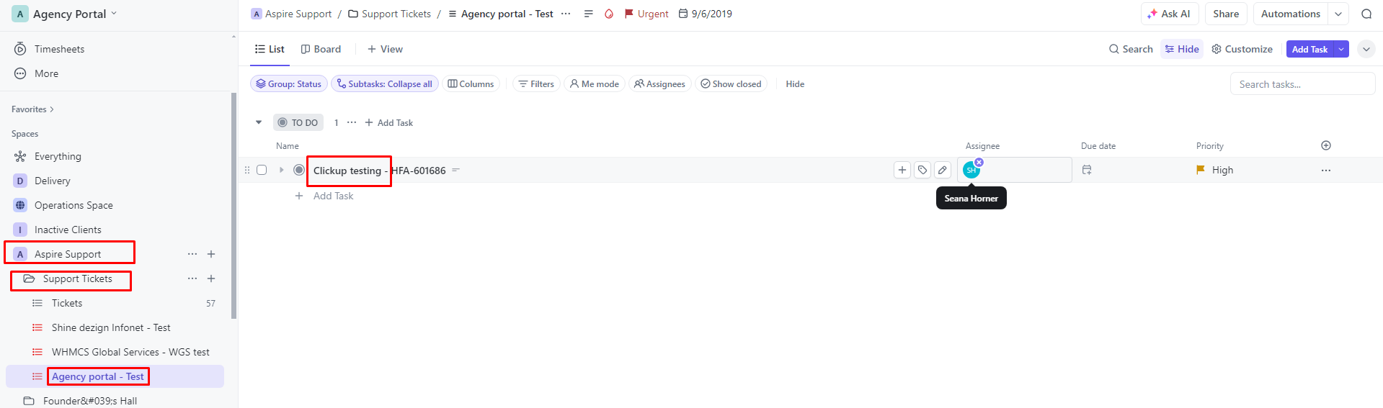Click Hide next to Show closed

(795, 84)
